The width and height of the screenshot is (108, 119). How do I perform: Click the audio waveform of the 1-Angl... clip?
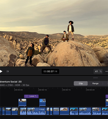click(36, 113)
